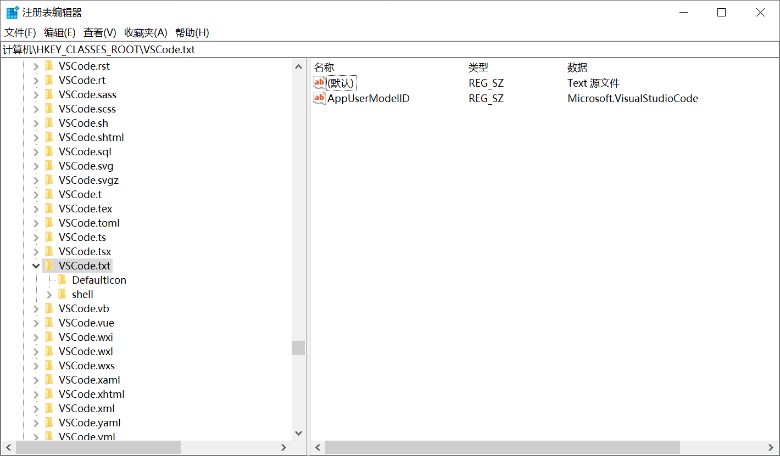The width and height of the screenshot is (780, 456).
Task: Click the registry path address bar
Action: click(390, 49)
